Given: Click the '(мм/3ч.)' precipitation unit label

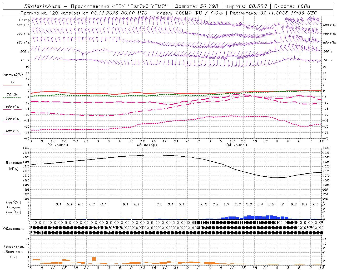Looking at the screenshot, I should [x=13, y=202].
